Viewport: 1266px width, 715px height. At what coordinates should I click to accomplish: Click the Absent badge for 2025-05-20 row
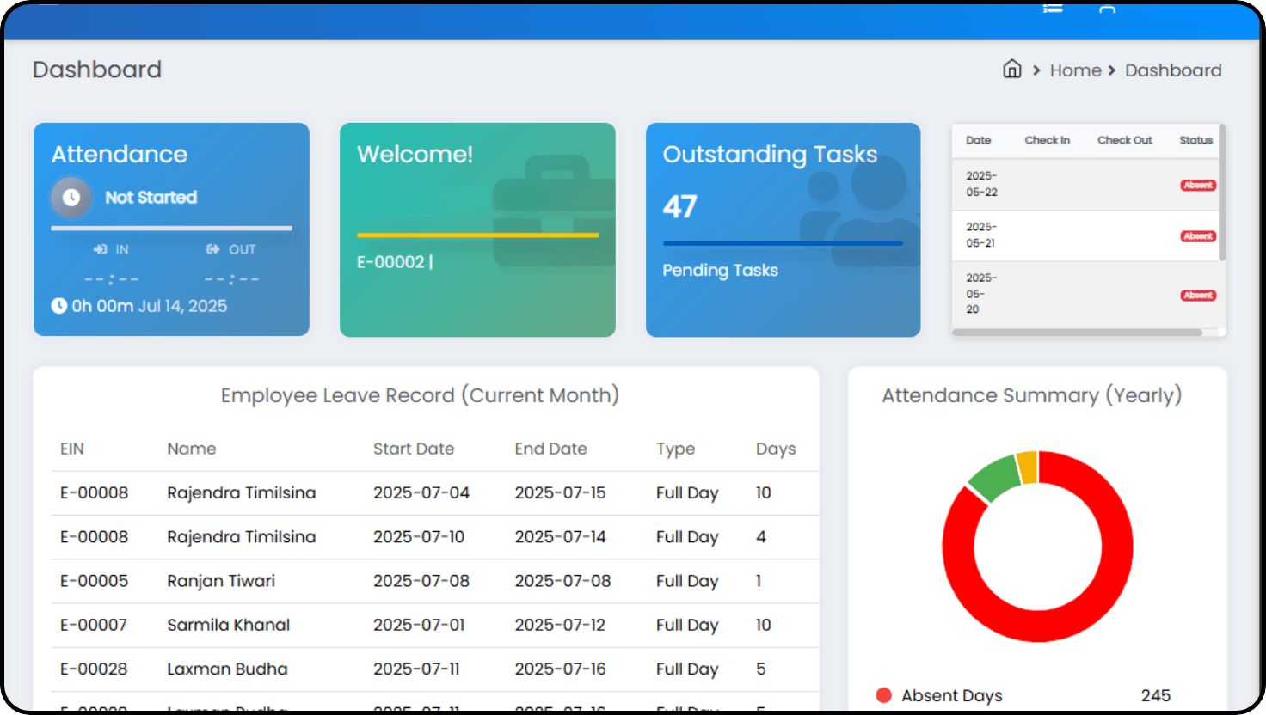1198,295
